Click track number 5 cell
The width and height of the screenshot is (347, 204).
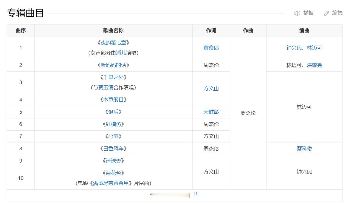[21, 112]
